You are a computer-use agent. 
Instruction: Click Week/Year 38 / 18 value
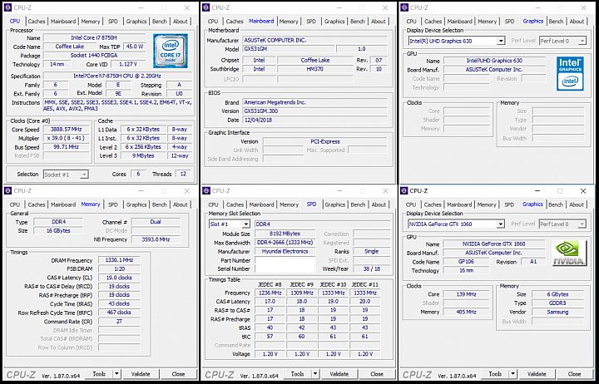(371, 268)
